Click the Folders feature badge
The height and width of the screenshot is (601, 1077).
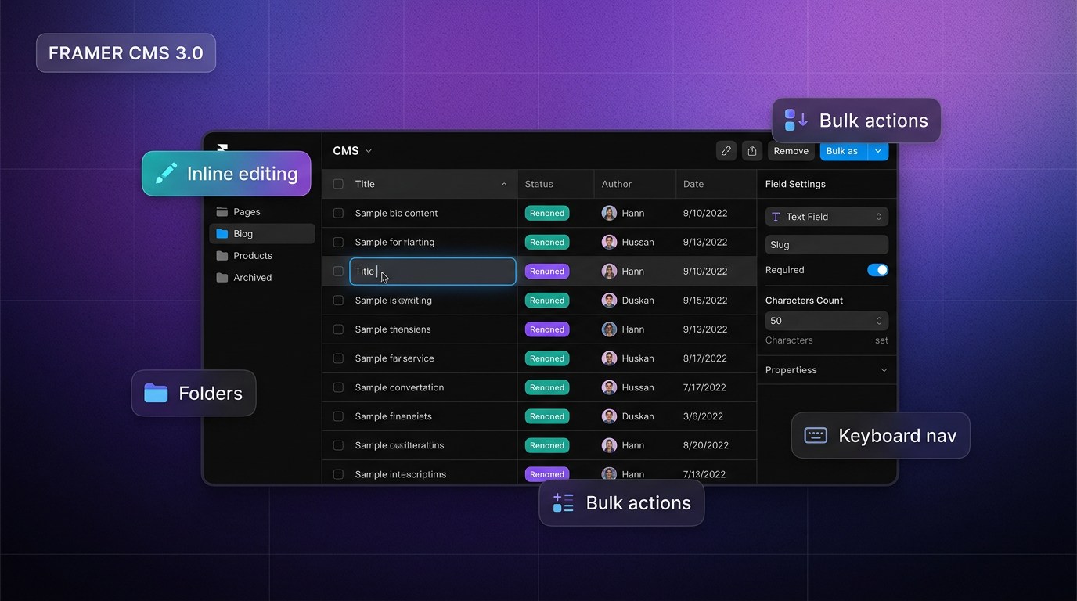tap(193, 393)
